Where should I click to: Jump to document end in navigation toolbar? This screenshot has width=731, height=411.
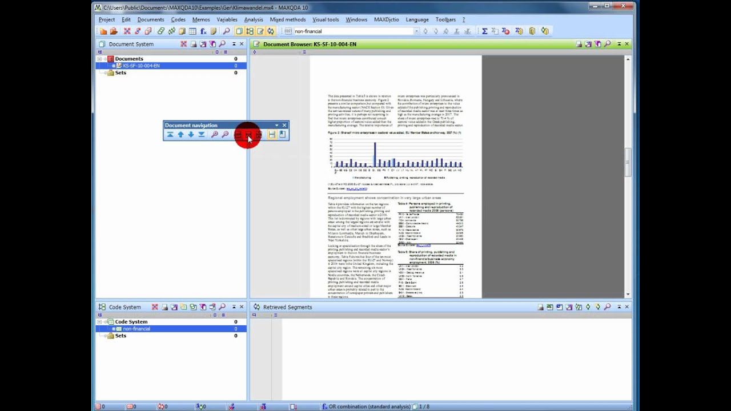[x=201, y=135]
